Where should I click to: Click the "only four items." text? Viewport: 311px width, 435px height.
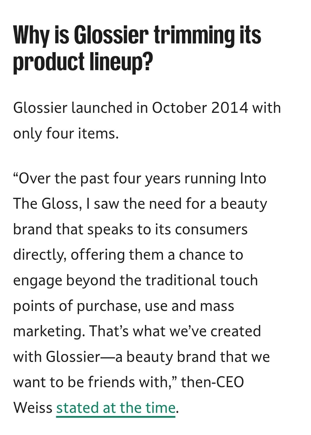66,133
